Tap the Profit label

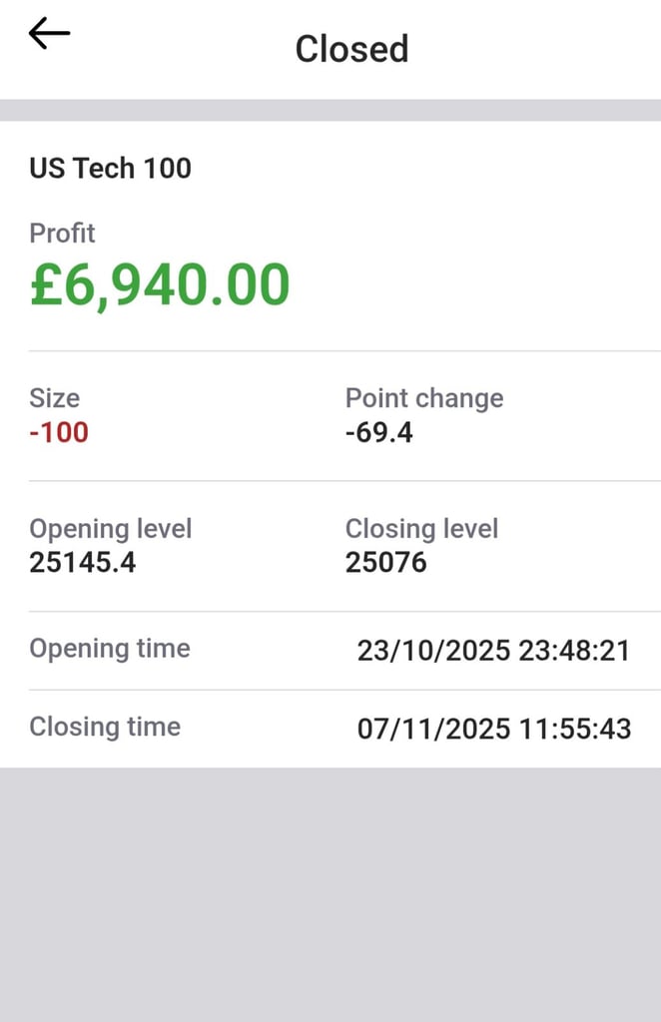click(61, 233)
